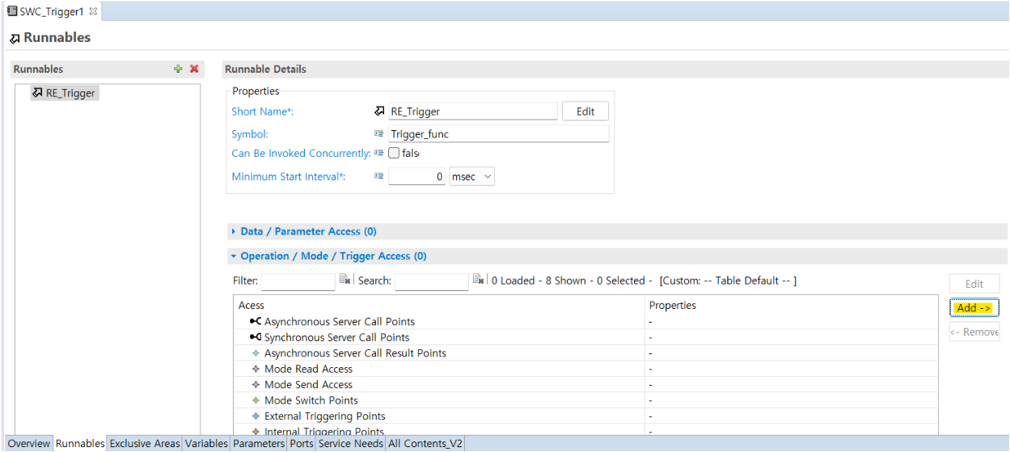This screenshot has height=452, width=1010.
Task: Select External Triggering Points row
Action: pyautogui.click(x=585, y=416)
